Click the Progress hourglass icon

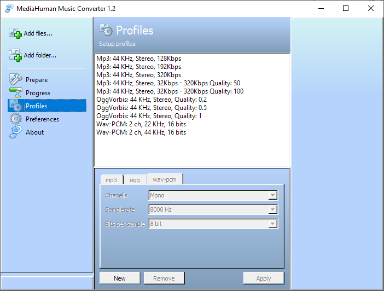click(x=16, y=92)
